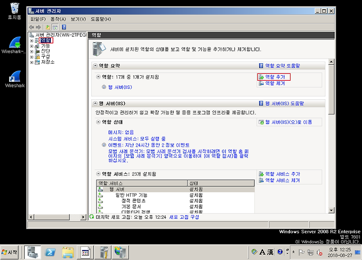The image size is (362, 260).
Task: Click the 웹 서버(IIS)(으)로 이동 icon
Action: [x=261, y=122]
